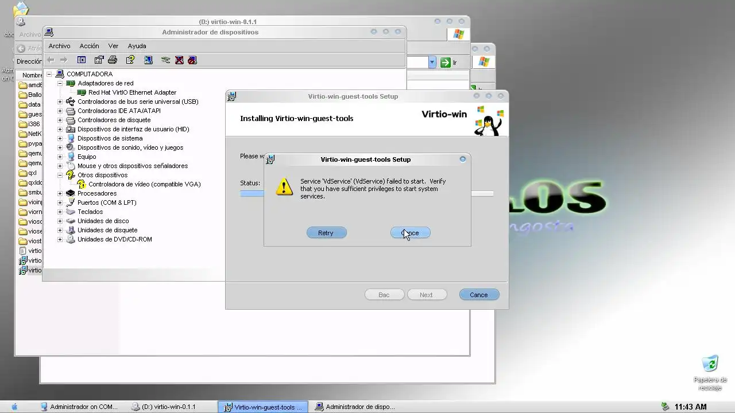Open Properties via the toolbar properties icon
Screen dimensions: 735x413
point(99,60)
